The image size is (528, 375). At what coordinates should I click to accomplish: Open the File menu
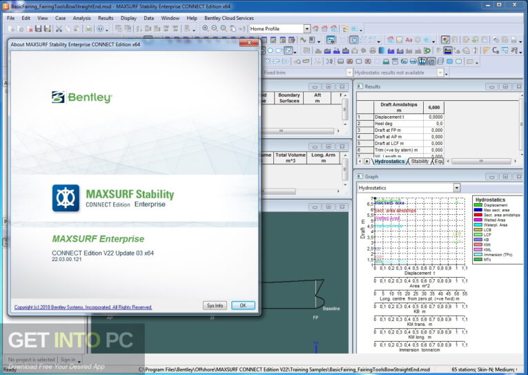(x=11, y=18)
